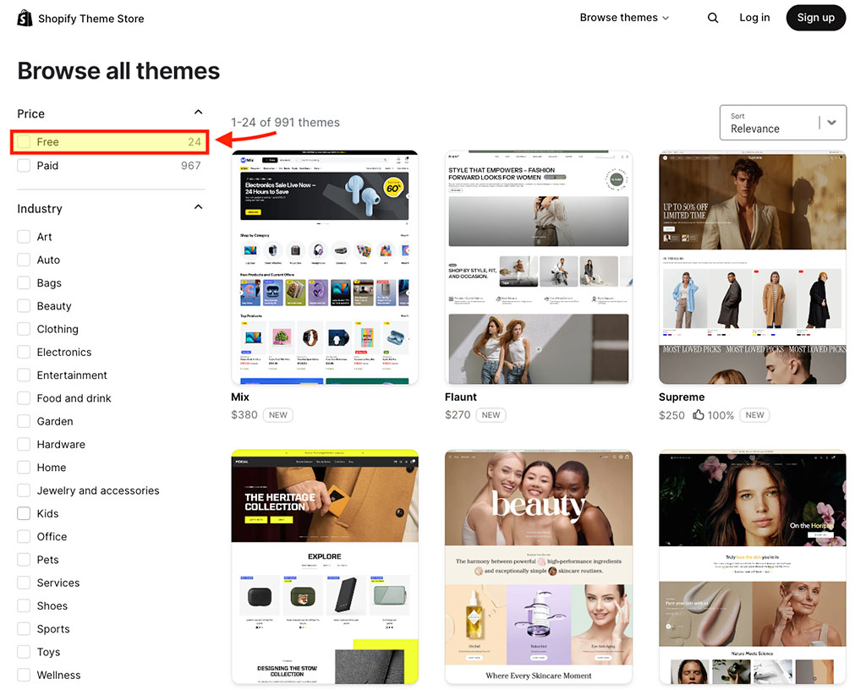Open the Sort by Relevance dropdown
The width and height of the screenshot is (866, 690).
[x=782, y=123]
